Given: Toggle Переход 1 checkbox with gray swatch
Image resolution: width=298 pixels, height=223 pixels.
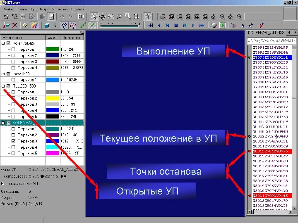Looking at the screenshot, I should [13, 92].
